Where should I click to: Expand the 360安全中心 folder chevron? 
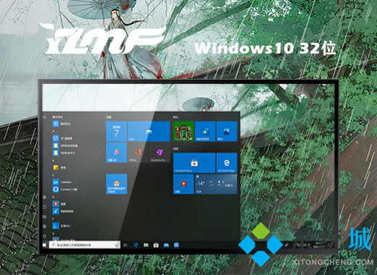click(x=100, y=153)
